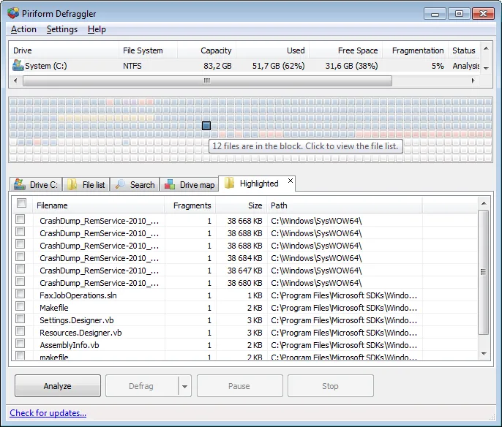Image resolution: width=502 pixels, height=427 pixels.
Task: Click the System (C:) drive icon
Action: click(x=18, y=65)
